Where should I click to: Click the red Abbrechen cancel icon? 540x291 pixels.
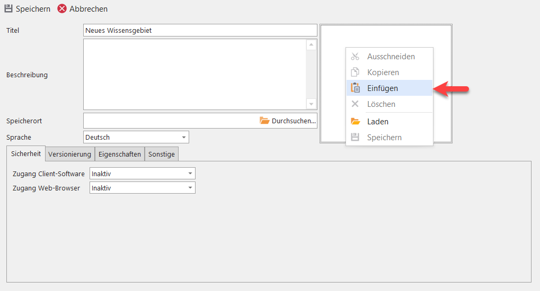[x=62, y=9]
